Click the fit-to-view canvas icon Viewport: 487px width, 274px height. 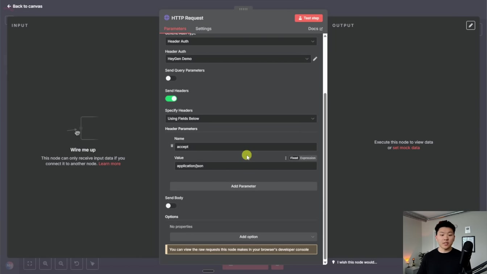[x=30, y=264]
